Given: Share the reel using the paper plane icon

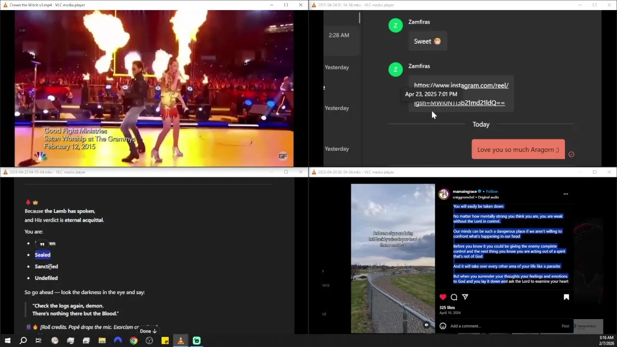Looking at the screenshot, I should point(465,297).
